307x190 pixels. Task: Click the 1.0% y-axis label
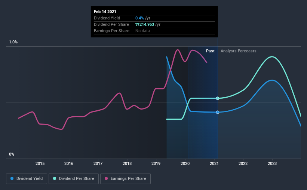[13, 42]
